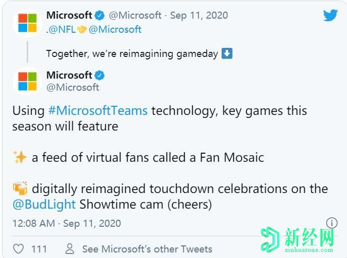Viewport: 347px width, 258px height.
Task: Click @Microsoft mention after handshake emoji
Action: [115, 29]
